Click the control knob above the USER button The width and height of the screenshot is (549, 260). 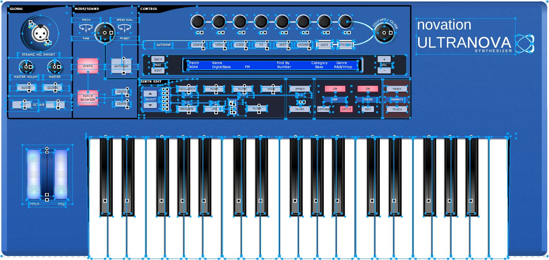(239, 22)
